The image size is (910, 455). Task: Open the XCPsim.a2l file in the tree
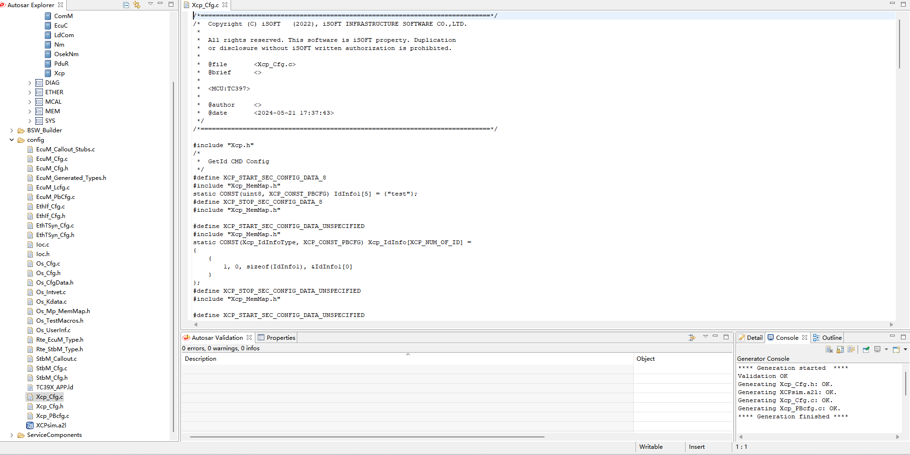pyautogui.click(x=51, y=425)
